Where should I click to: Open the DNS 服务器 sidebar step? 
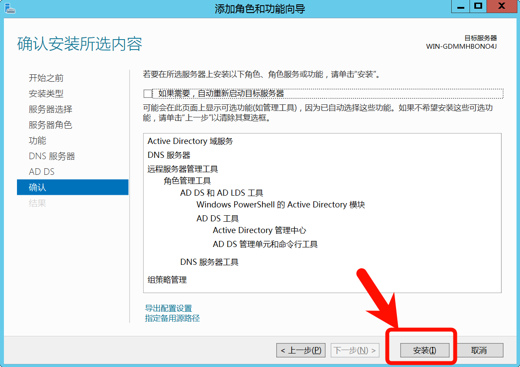coord(52,156)
